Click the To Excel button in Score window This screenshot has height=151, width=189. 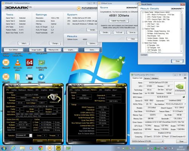click(x=119, y=32)
